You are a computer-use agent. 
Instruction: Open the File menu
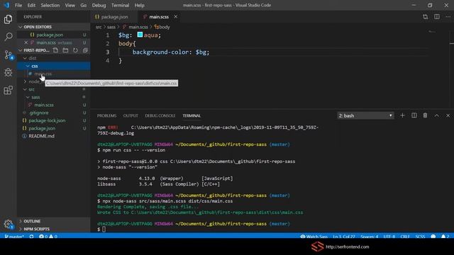(x=18, y=5)
